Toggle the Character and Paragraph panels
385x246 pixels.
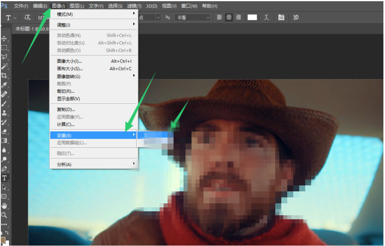(281, 18)
